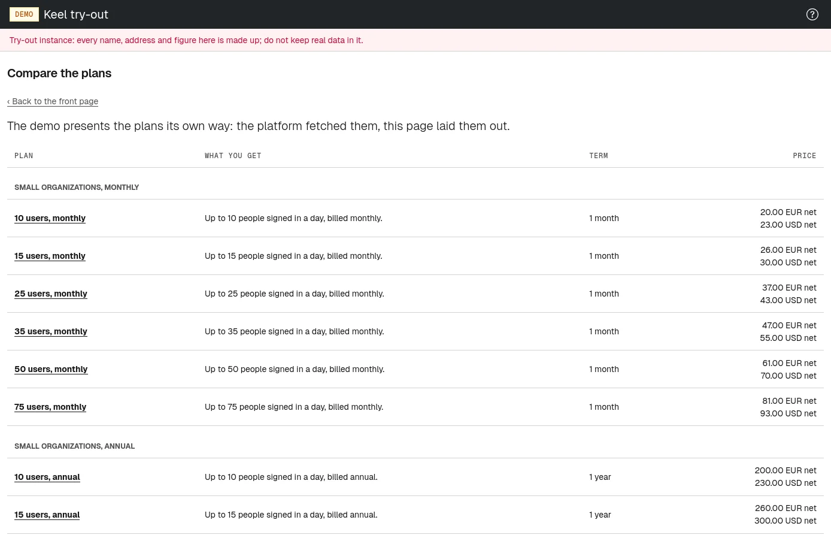
Task: Open the 15 users, monthly plan
Action: click(x=50, y=256)
